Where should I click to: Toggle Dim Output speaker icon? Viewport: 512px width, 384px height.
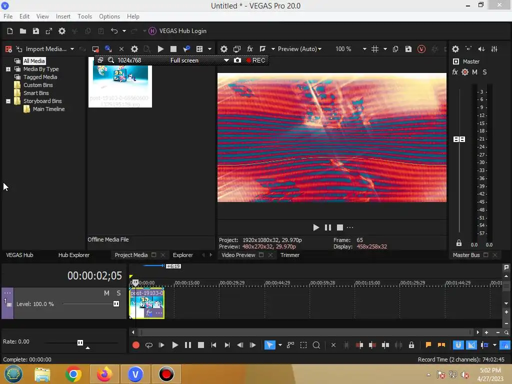coord(481,49)
